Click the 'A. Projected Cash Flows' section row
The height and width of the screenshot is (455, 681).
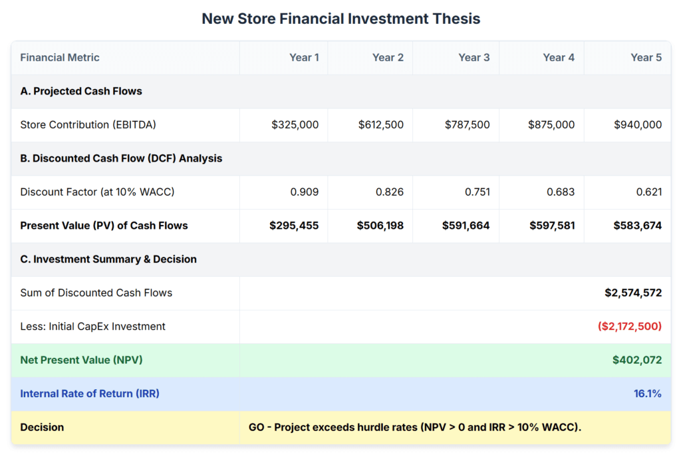point(341,91)
